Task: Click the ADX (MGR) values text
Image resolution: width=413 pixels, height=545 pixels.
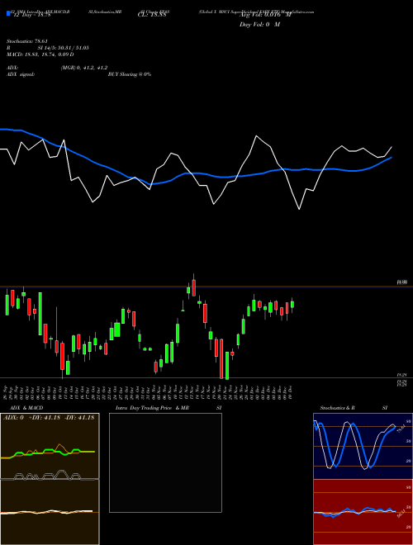Action: click(84, 68)
